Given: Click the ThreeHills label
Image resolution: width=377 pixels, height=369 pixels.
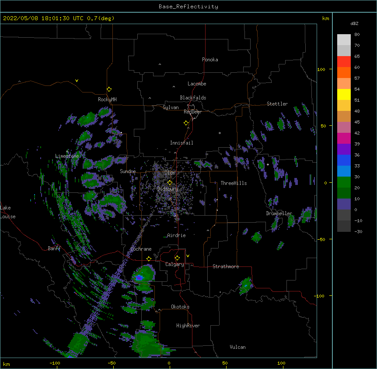Looking at the screenshot, I should [234, 183].
